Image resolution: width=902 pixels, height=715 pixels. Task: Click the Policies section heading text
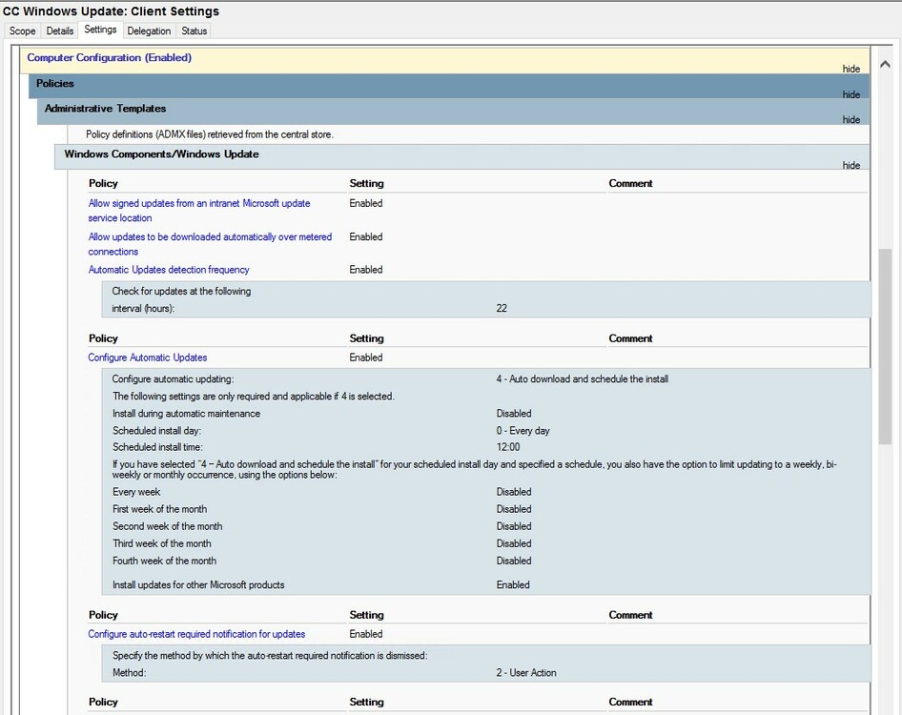55,84
